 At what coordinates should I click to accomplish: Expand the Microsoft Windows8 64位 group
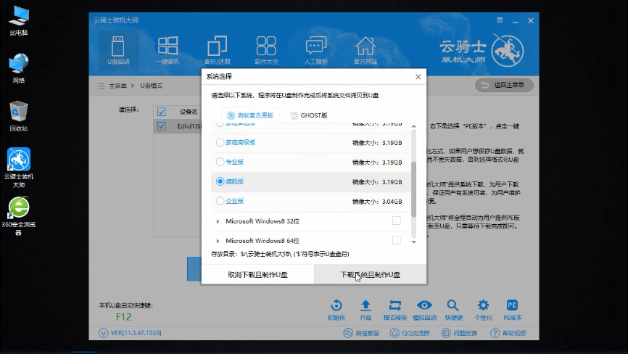point(218,241)
